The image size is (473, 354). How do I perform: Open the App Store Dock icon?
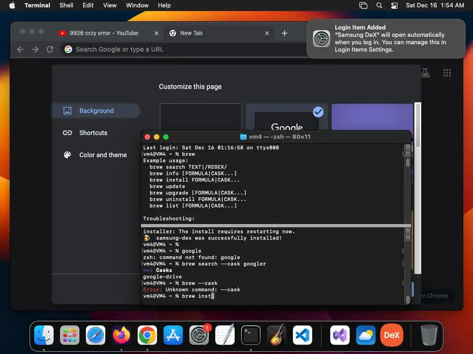(x=173, y=335)
